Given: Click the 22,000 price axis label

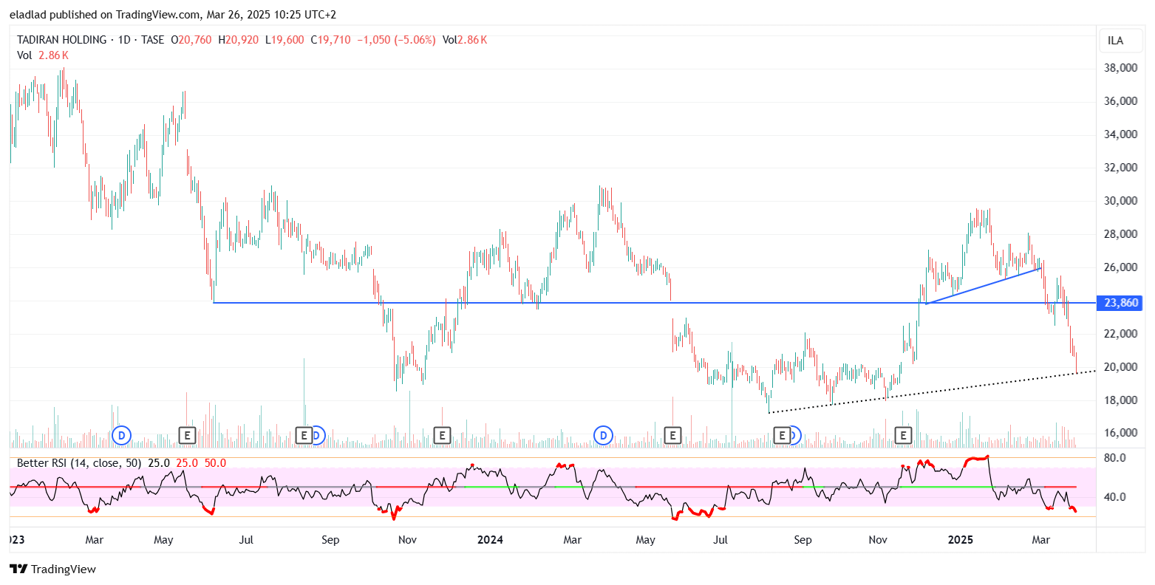Looking at the screenshot, I should coord(1120,334).
